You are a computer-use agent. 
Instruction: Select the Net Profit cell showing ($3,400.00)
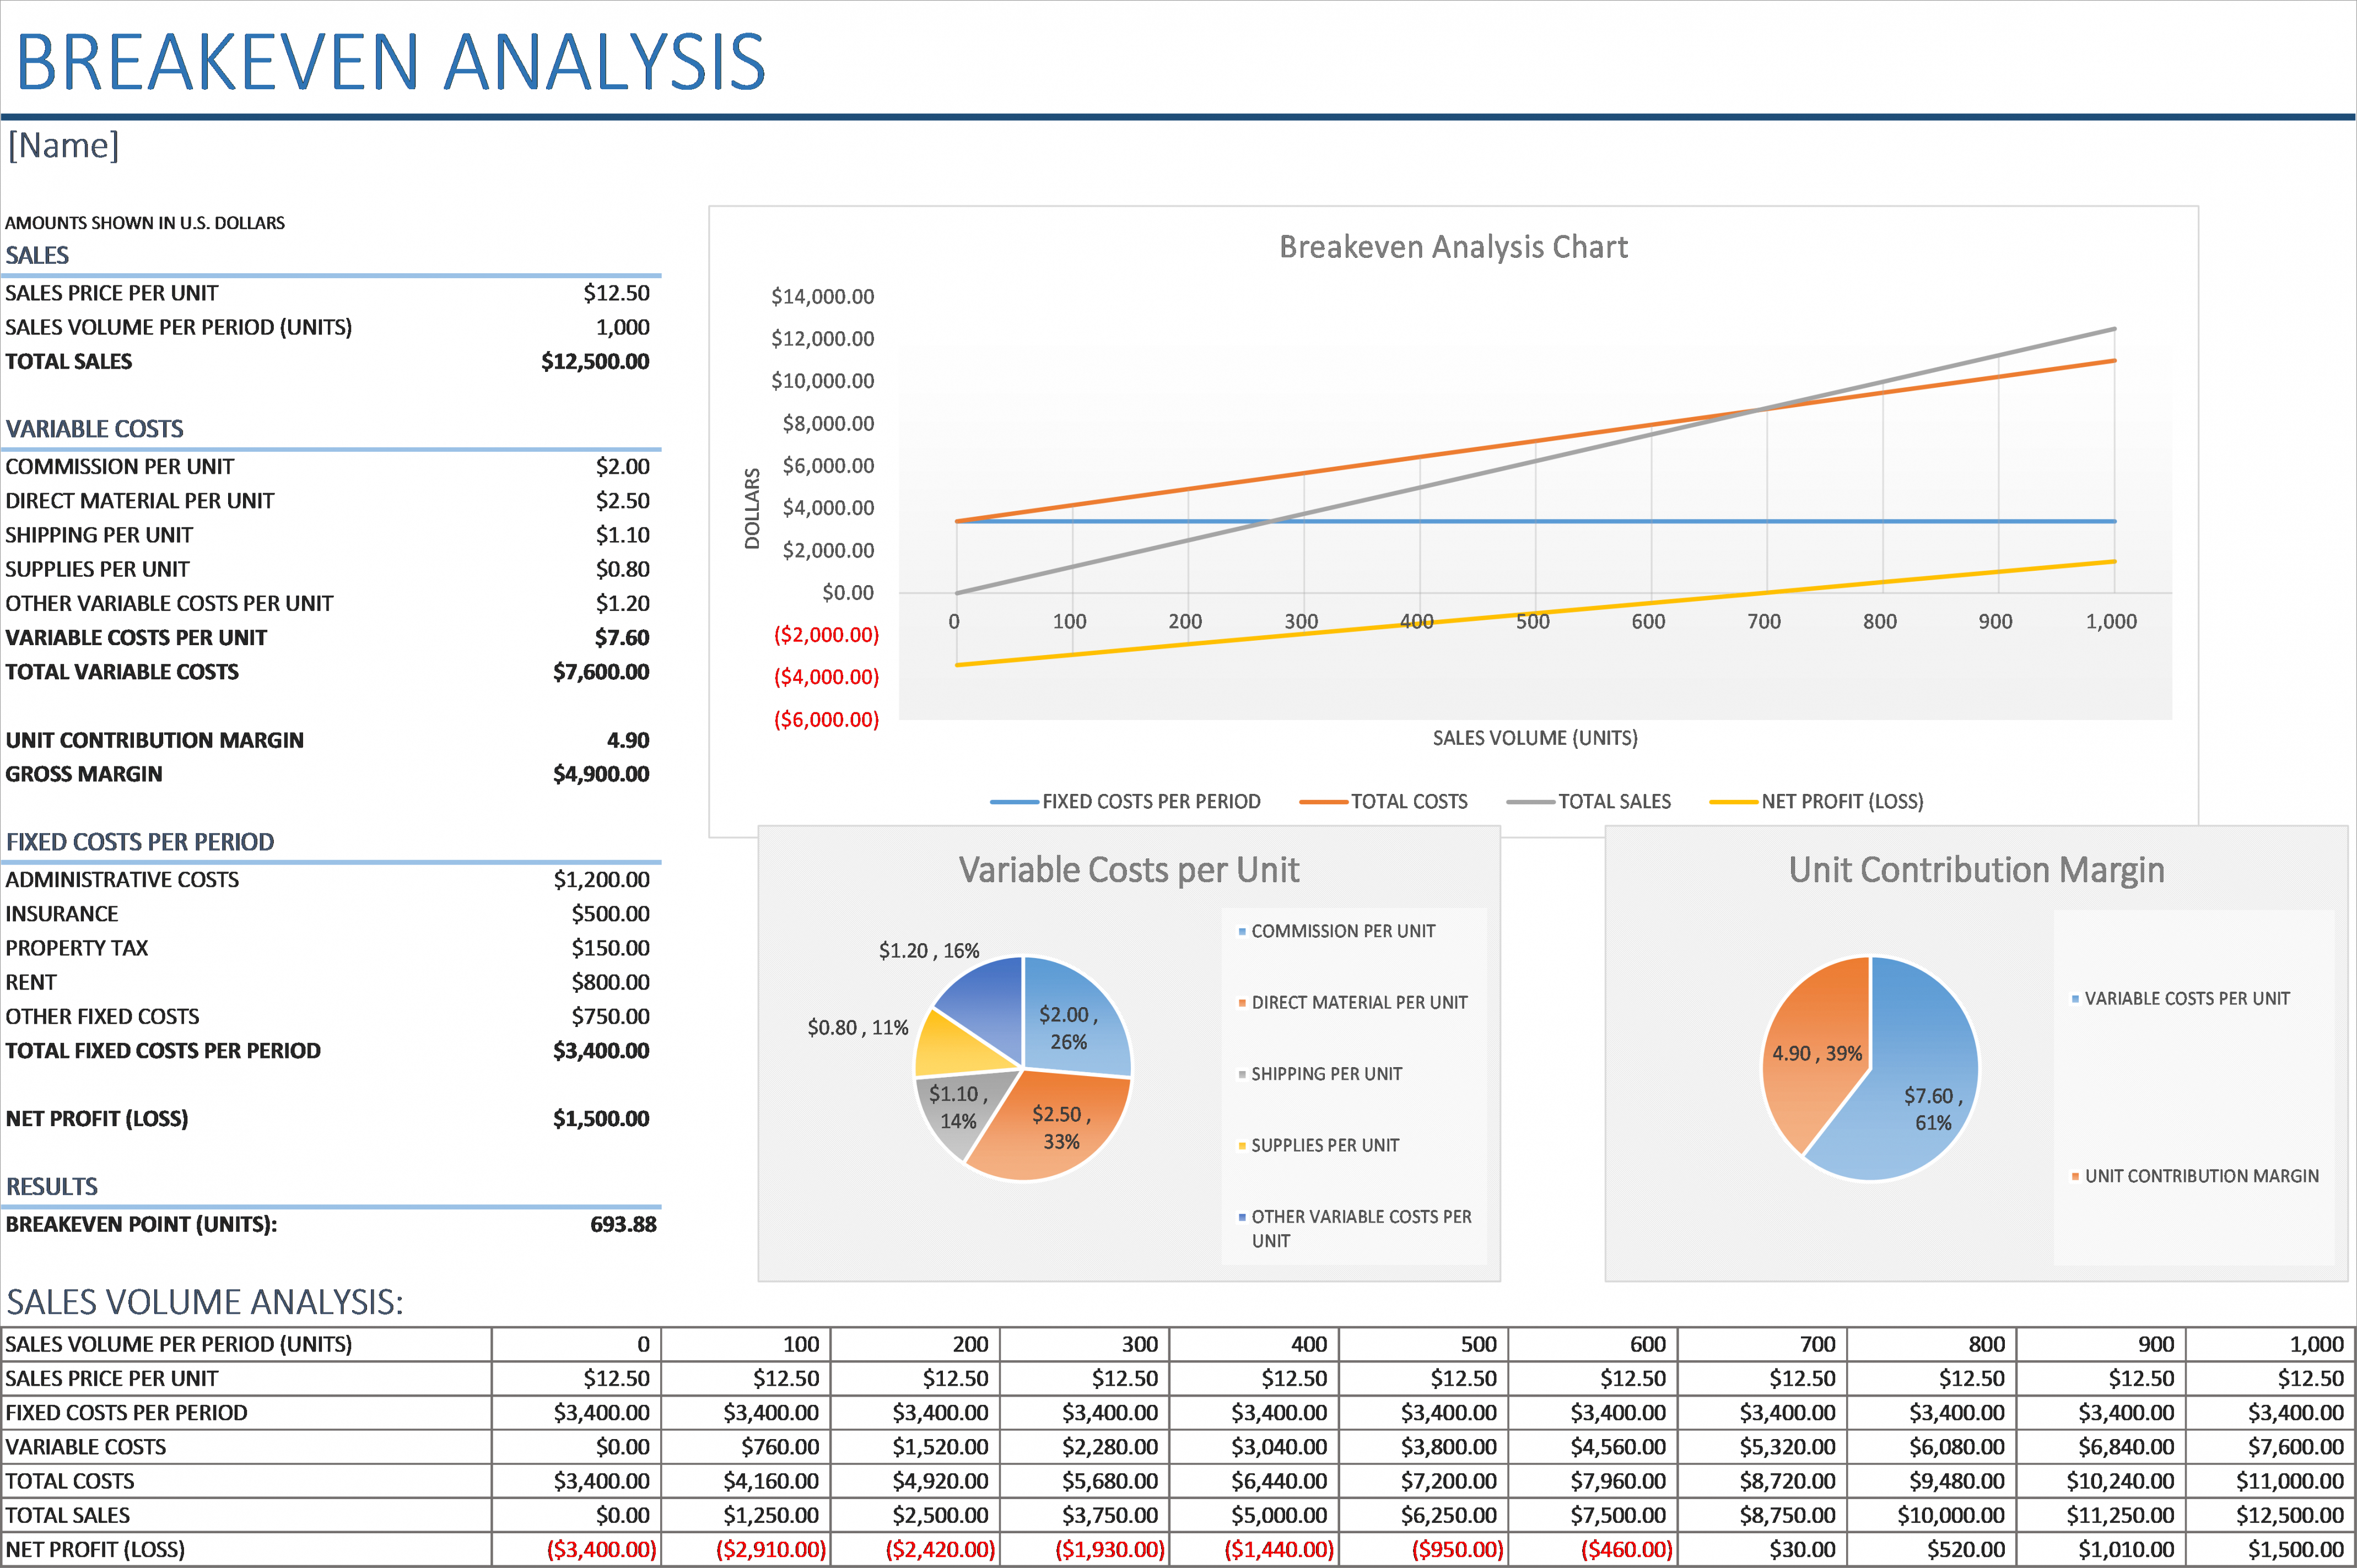(x=600, y=1549)
